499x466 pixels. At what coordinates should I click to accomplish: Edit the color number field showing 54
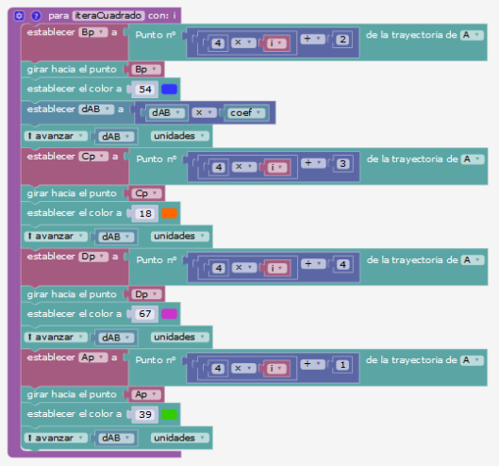pyautogui.click(x=145, y=89)
